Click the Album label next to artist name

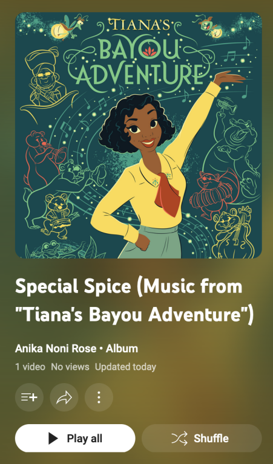tap(122, 349)
